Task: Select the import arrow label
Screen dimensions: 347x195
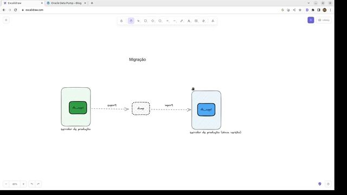Action: 169,105
